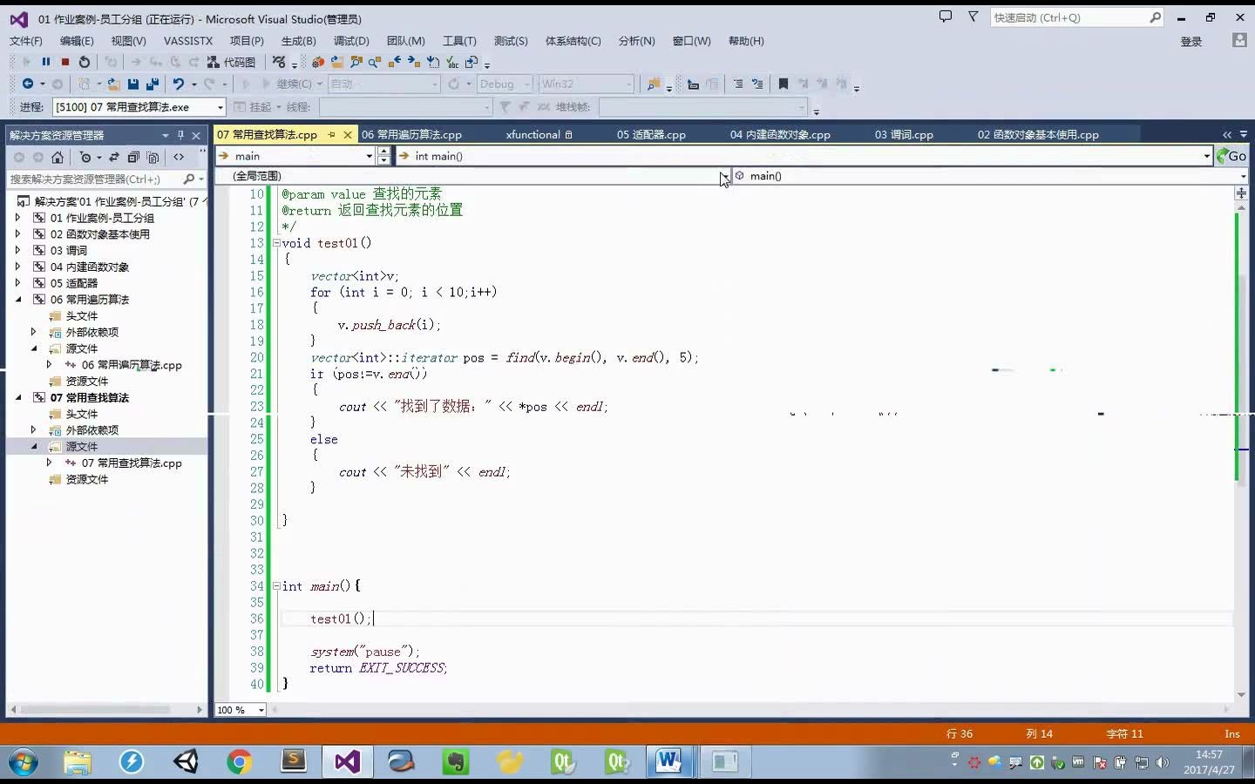1255x784 pixels.
Task: Save the current file
Action: point(133,84)
